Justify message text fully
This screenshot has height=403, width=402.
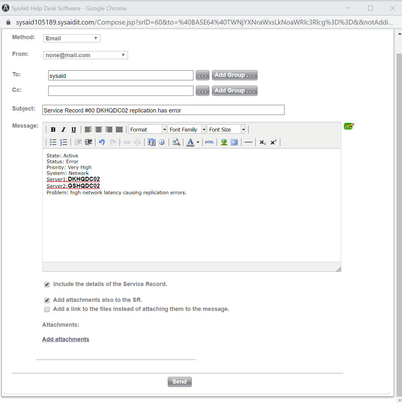tap(119, 130)
